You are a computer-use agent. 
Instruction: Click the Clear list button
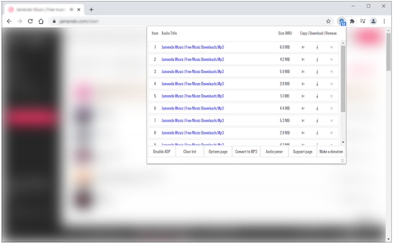pos(190,151)
